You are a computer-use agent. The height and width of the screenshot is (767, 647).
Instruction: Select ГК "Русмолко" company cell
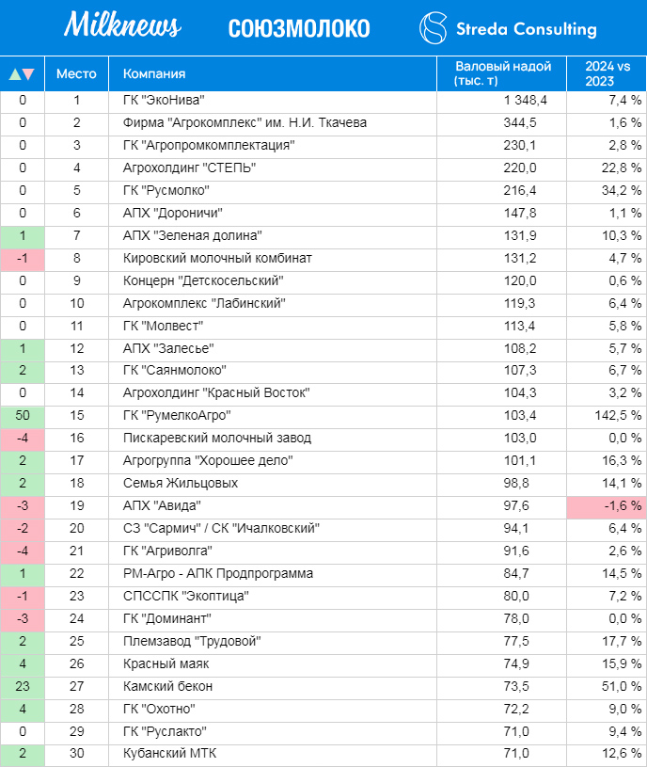pos(273,190)
